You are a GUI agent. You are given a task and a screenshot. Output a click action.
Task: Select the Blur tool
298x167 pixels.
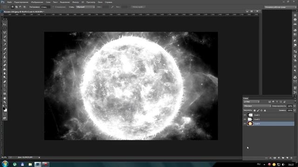click(5, 73)
